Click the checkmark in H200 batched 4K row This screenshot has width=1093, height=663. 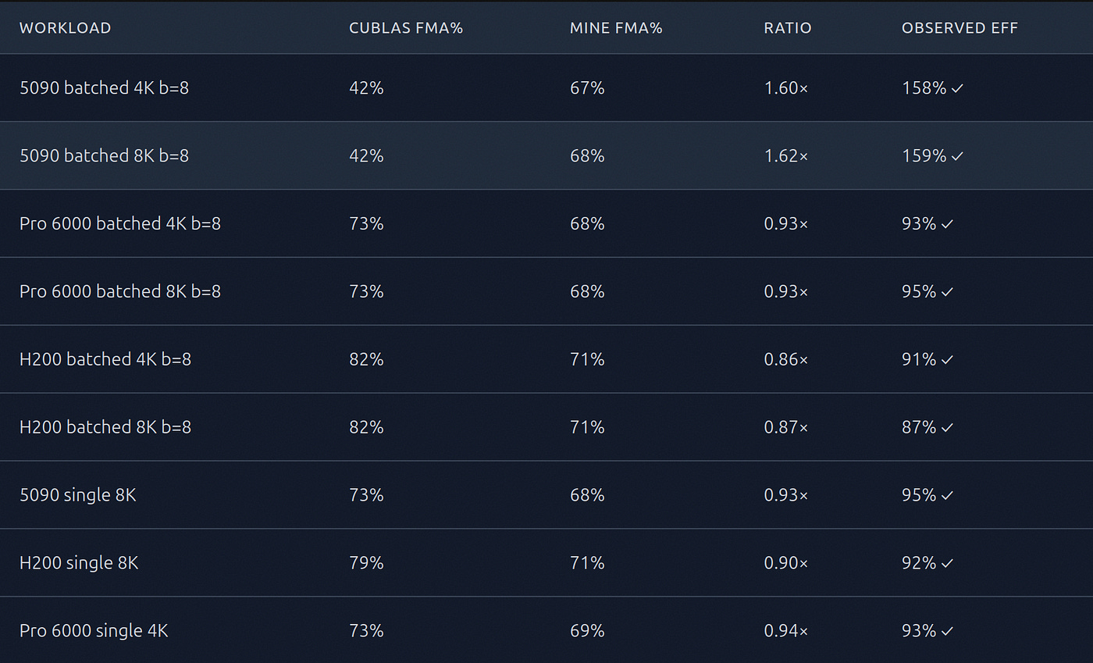pos(947,360)
